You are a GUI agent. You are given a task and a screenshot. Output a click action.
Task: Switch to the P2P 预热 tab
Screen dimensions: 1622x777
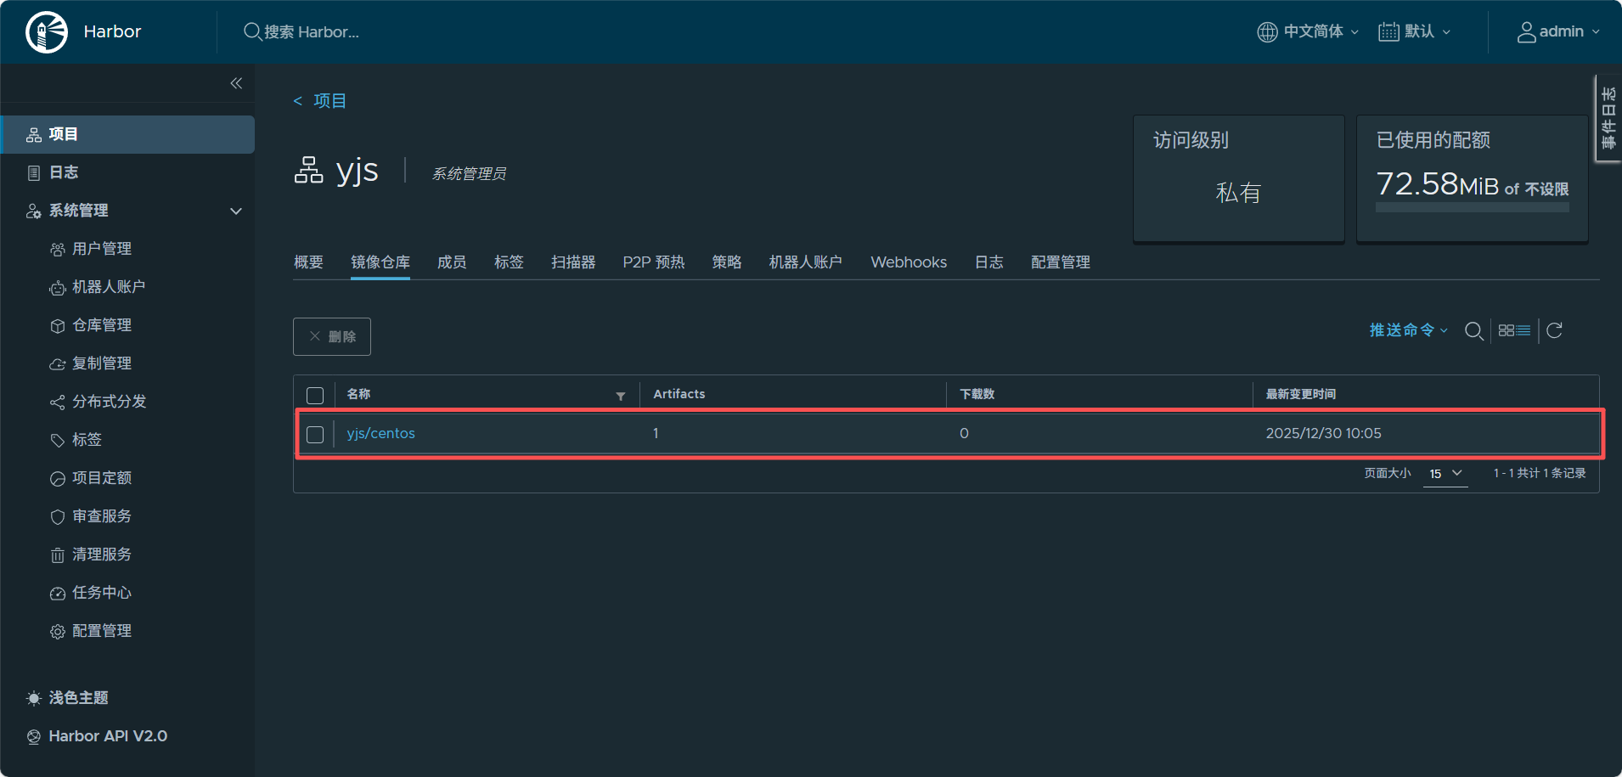(654, 262)
